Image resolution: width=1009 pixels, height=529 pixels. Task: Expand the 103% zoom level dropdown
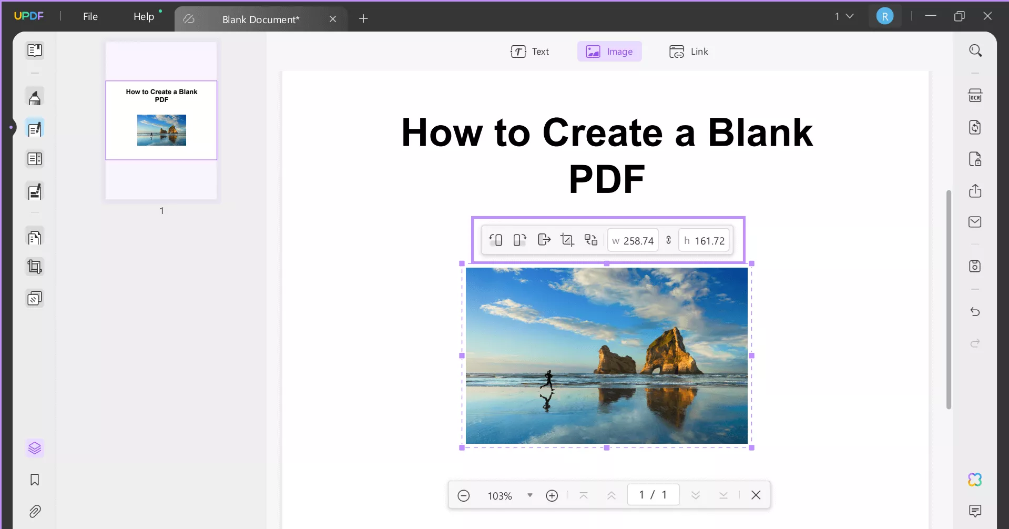click(x=530, y=495)
